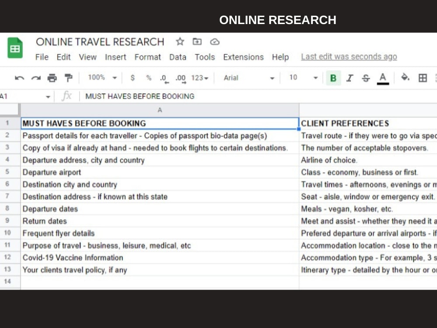
Task: Open the Name box dropdown arrow
Action: point(48,97)
